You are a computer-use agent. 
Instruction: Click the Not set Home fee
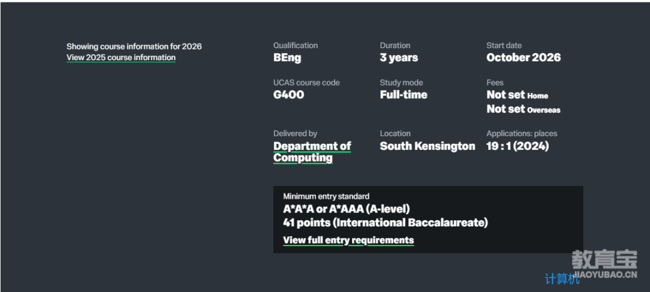pyautogui.click(x=517, y=95)
